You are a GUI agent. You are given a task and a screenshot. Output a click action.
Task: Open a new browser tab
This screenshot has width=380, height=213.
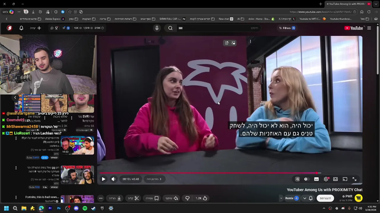point(321,4)
